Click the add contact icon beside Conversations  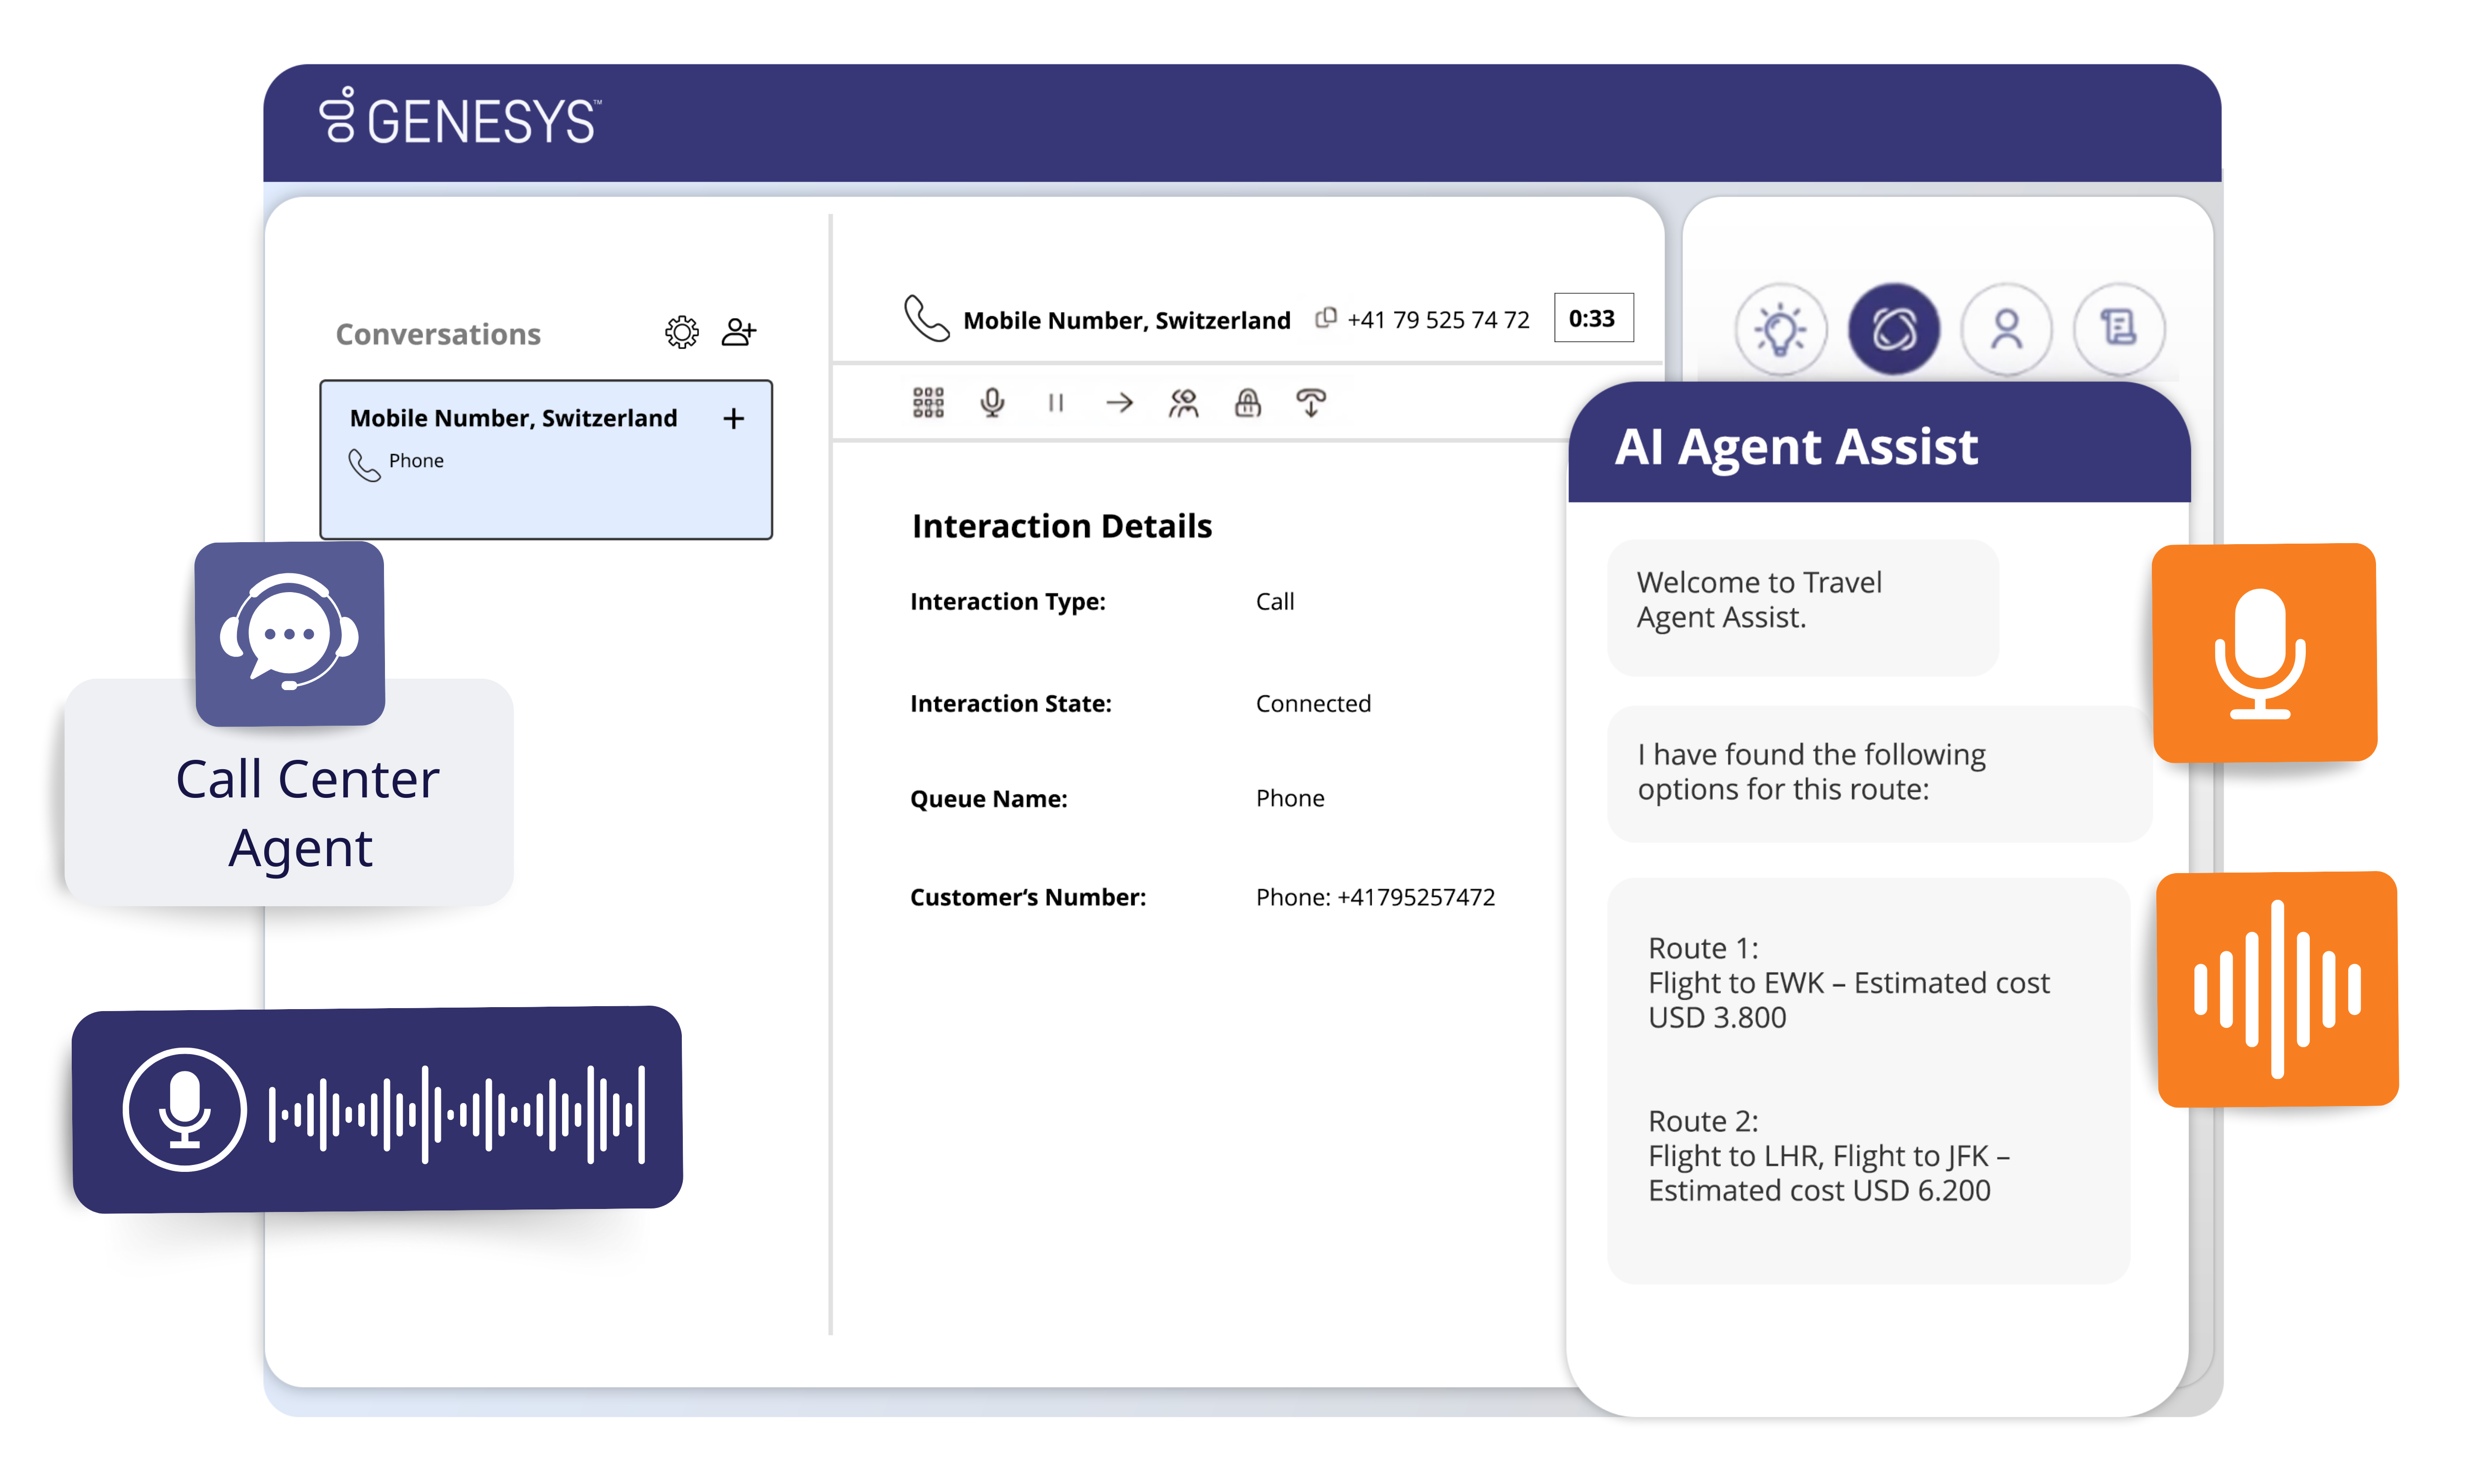(738, 332)
